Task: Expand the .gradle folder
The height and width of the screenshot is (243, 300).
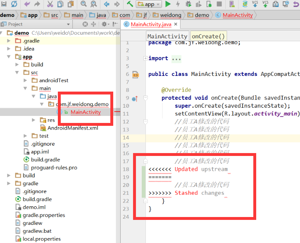Action: point(9,41)
